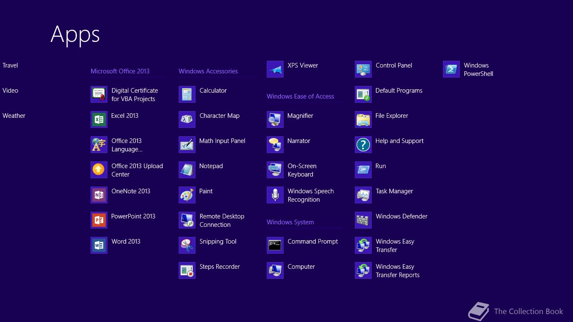Viewport: 573px width, 322px height.
Task: Open the Steps Recorder icon
Action: tap(187, 270)
